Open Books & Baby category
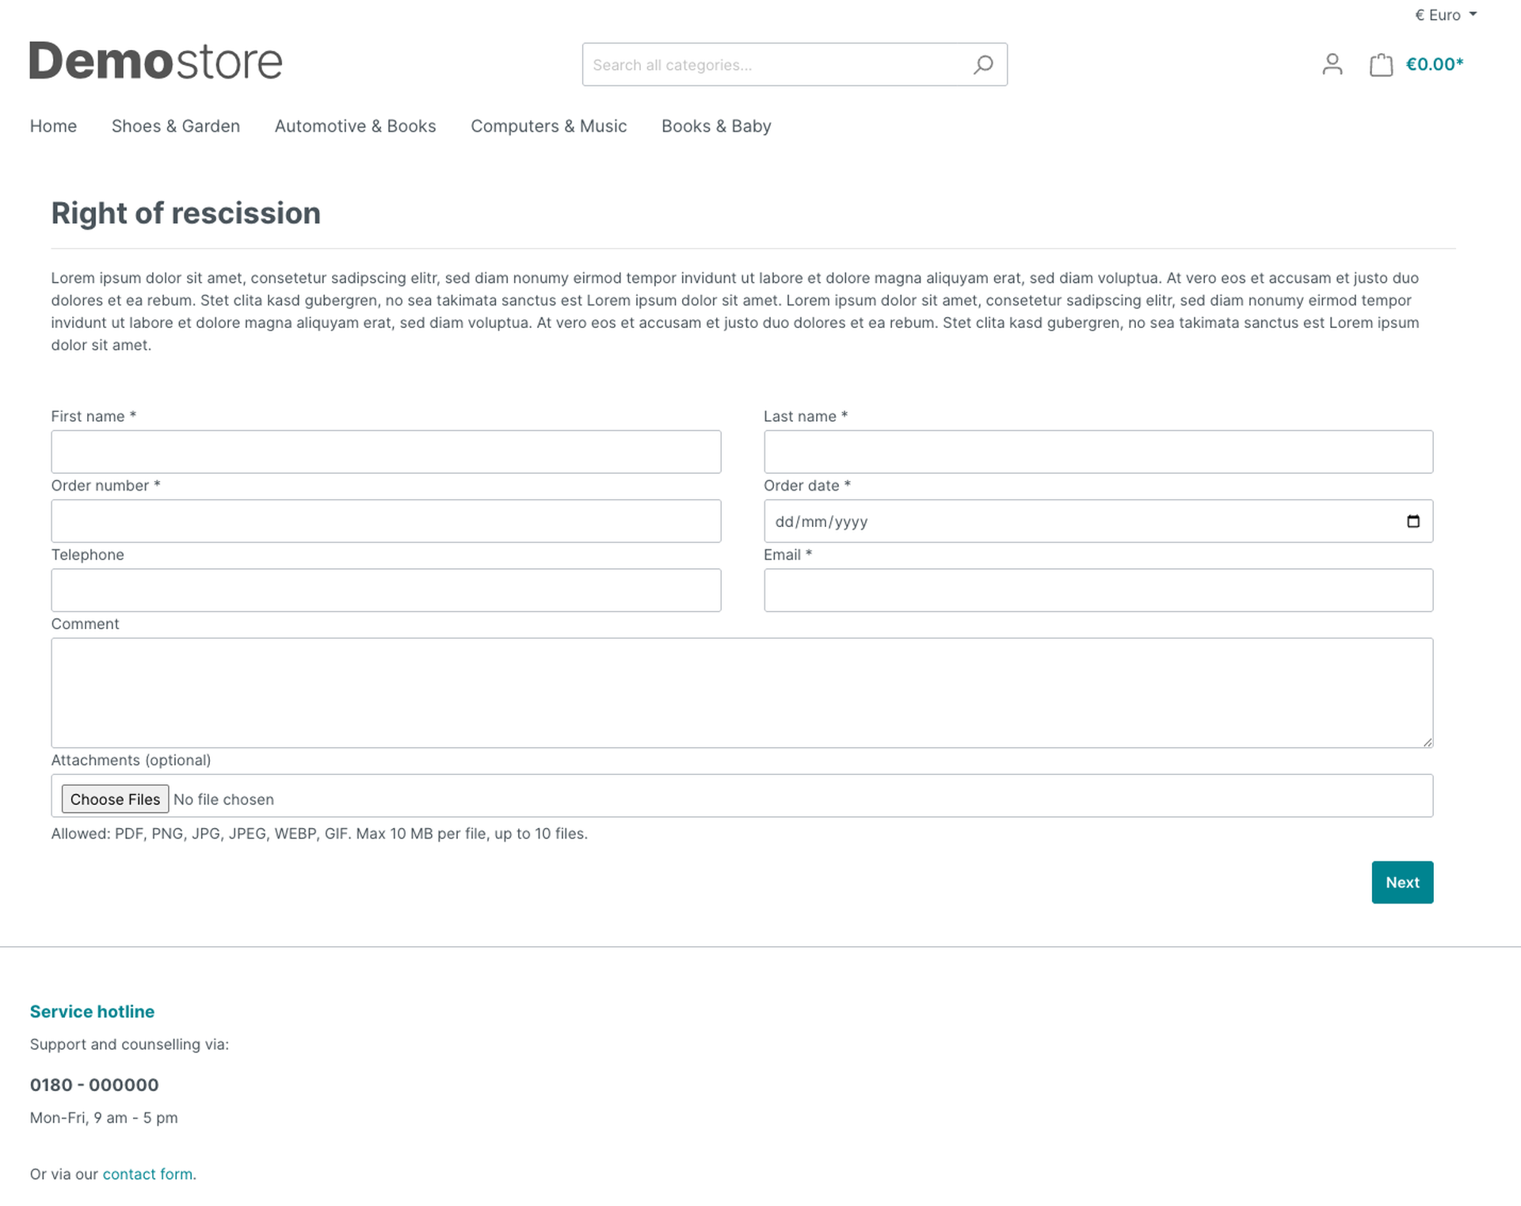 click(x=716, y=126)
